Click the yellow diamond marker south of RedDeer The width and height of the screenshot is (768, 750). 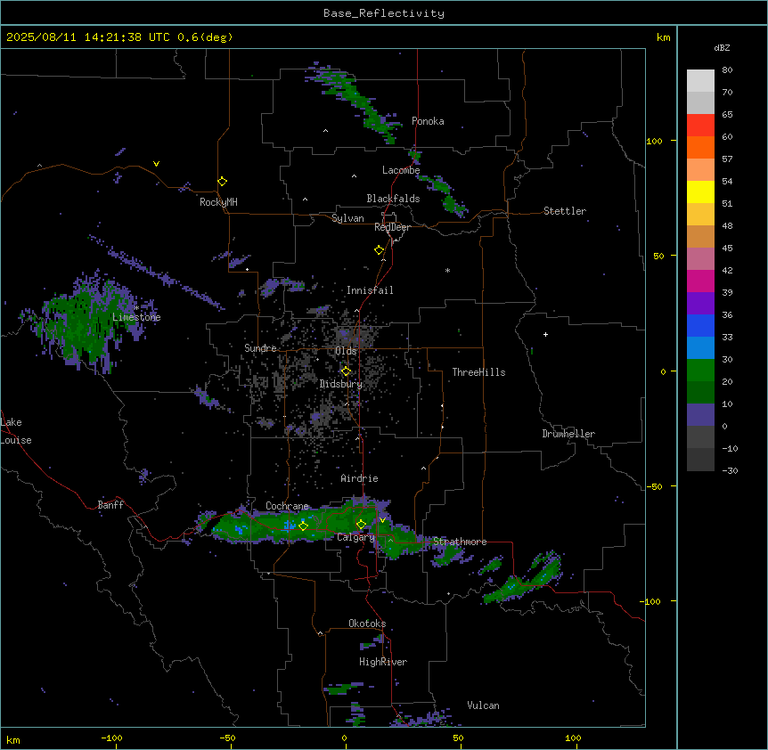pos(380,250)
